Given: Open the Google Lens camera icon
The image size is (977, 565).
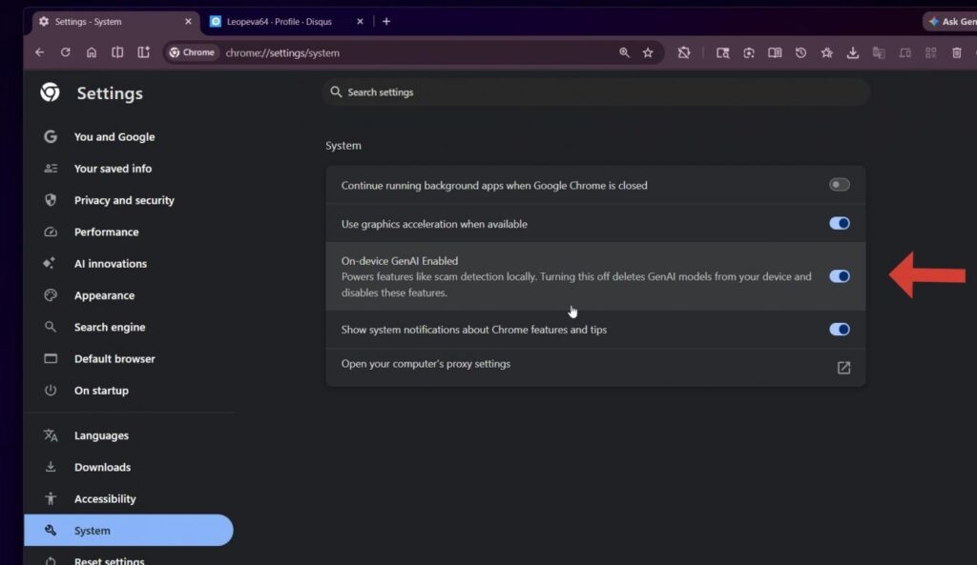Looking at the screenshot, I should [x=749, y=52].
